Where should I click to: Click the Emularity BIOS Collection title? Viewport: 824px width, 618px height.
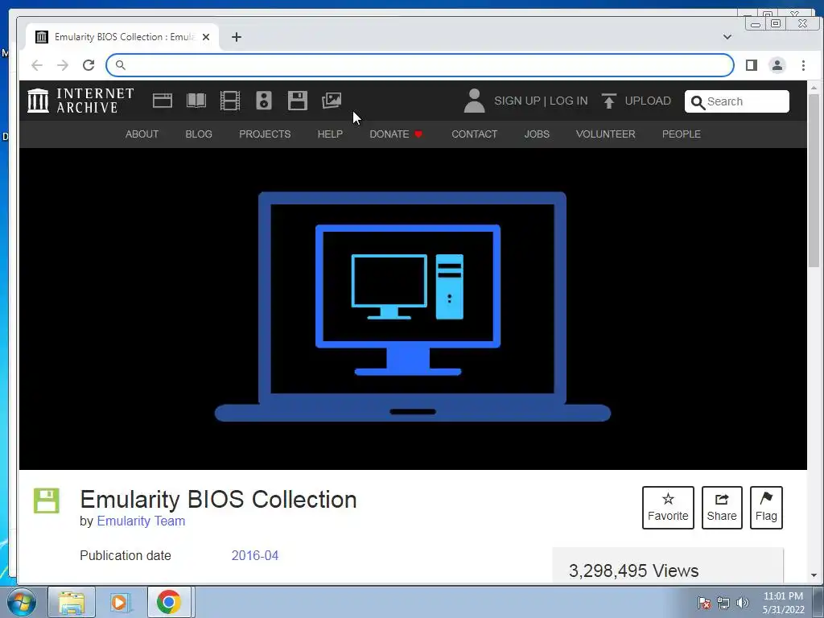coord(218,499)
